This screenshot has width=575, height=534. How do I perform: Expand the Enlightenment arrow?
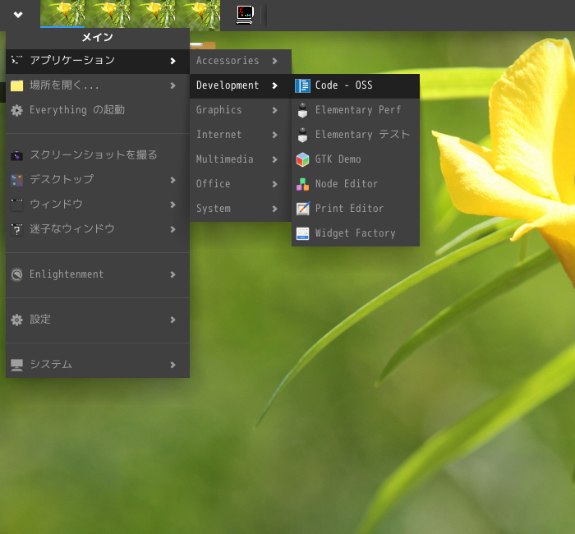pos(172,274)
